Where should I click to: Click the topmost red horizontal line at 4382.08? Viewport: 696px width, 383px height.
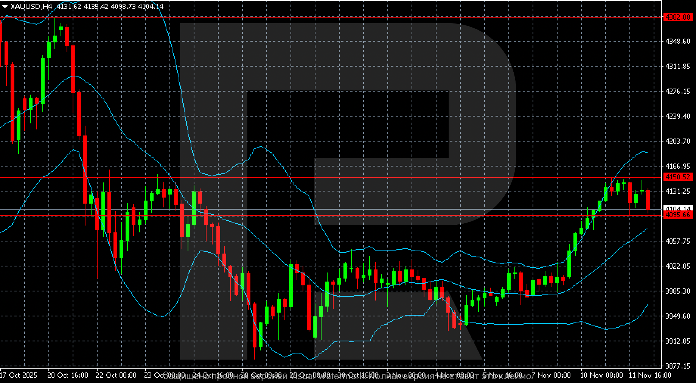[265, 17]
